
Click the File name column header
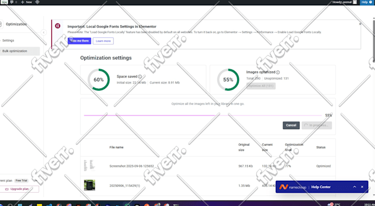[x=116, y=147]
